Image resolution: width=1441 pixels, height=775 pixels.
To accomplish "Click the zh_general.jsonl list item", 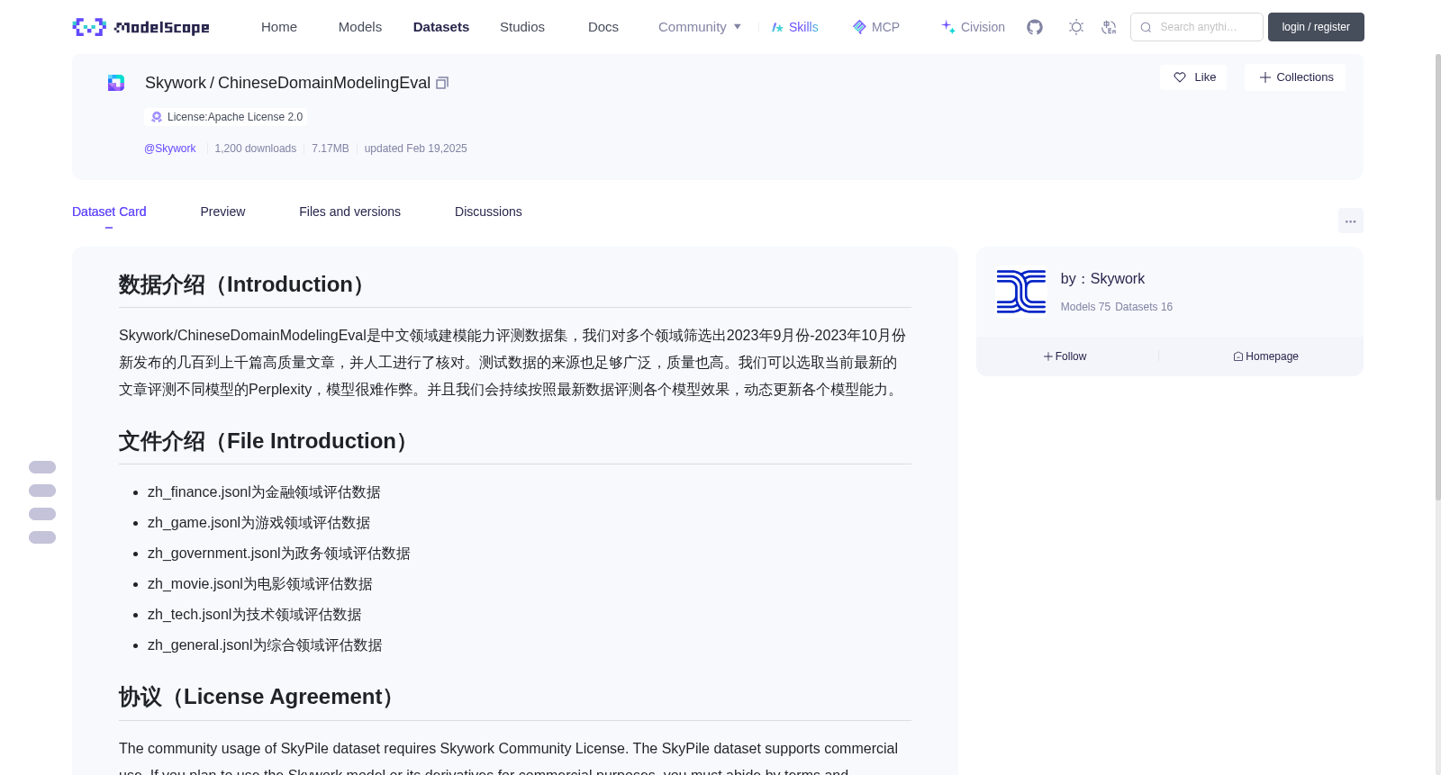I will (265, 645).
